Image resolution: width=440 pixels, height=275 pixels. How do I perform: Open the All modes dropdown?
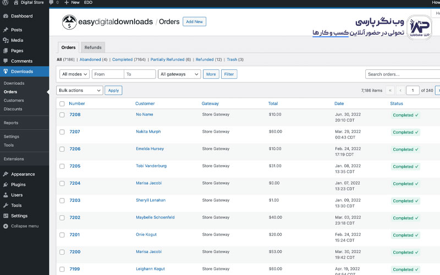(74, 74)
